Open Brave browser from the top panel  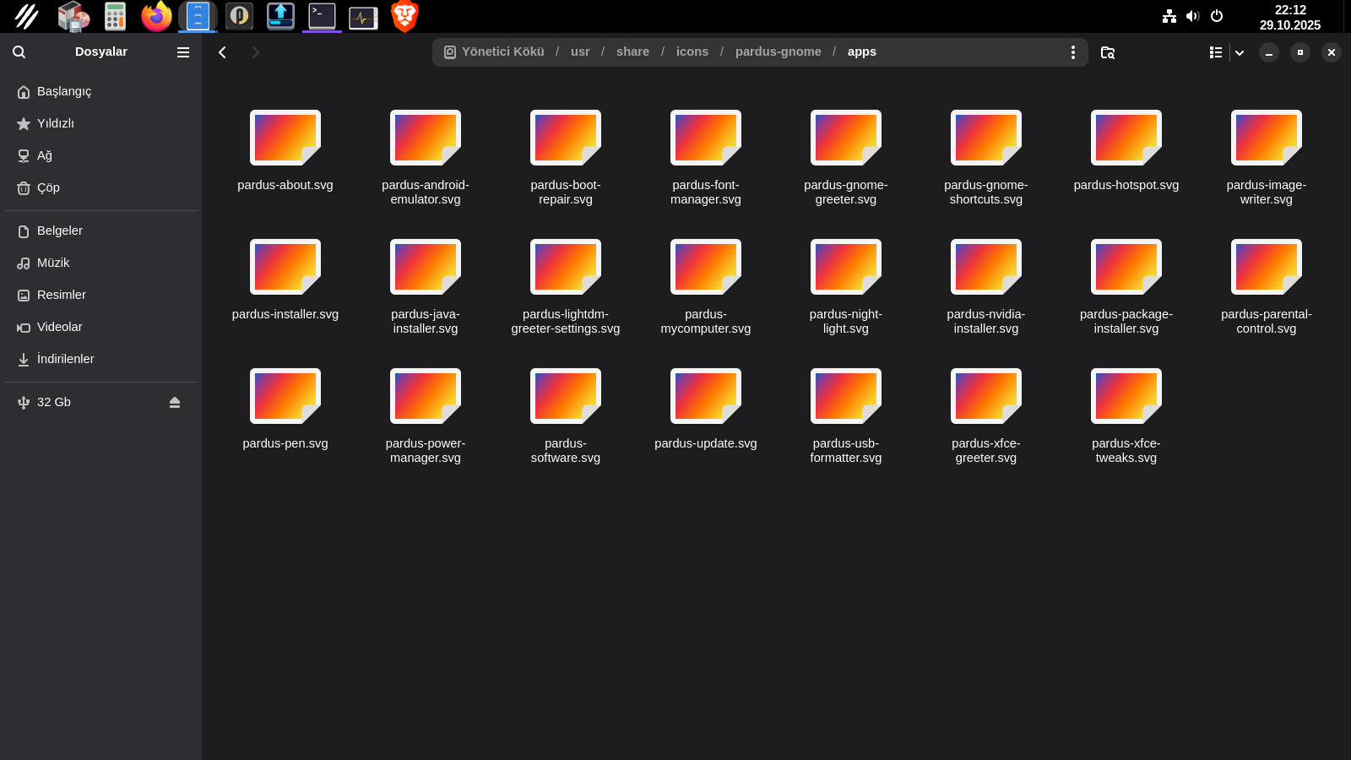404,17
